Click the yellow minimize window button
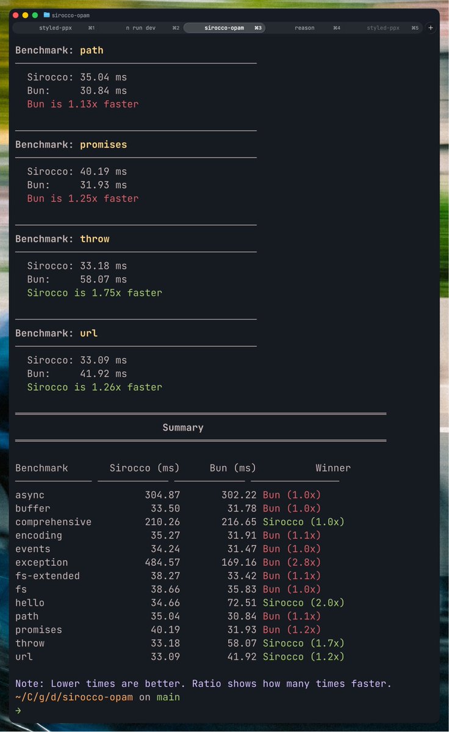 pos(25,15)
